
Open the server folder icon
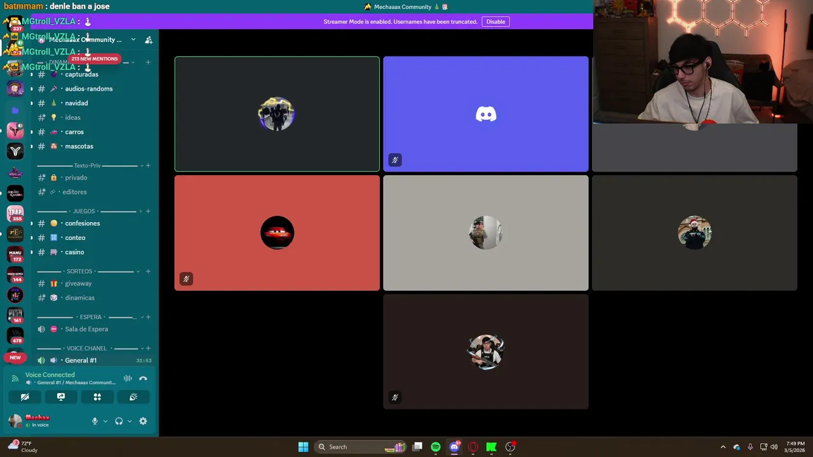coord(15,110)
